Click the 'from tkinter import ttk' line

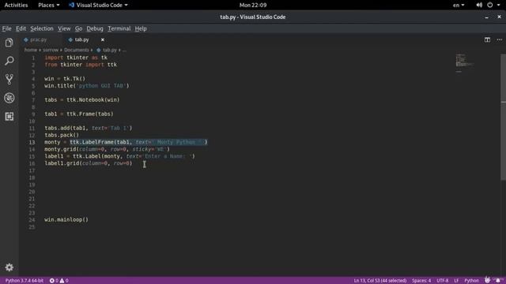point(81,65)
